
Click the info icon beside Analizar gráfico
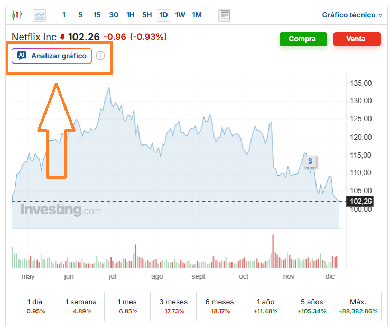pos(100,56)
